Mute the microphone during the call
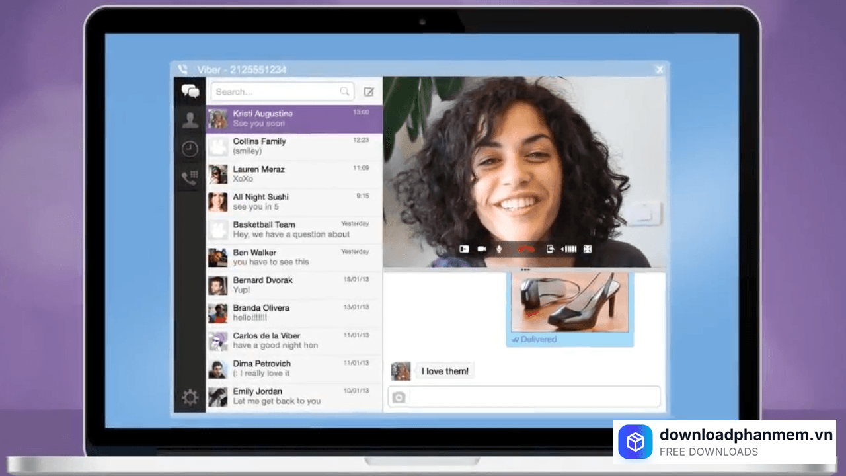 pyautogui.click(x=500, y=249)
